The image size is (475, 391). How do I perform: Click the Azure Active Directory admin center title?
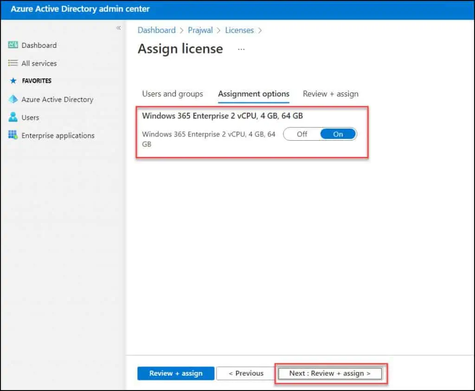click(80, 9)
